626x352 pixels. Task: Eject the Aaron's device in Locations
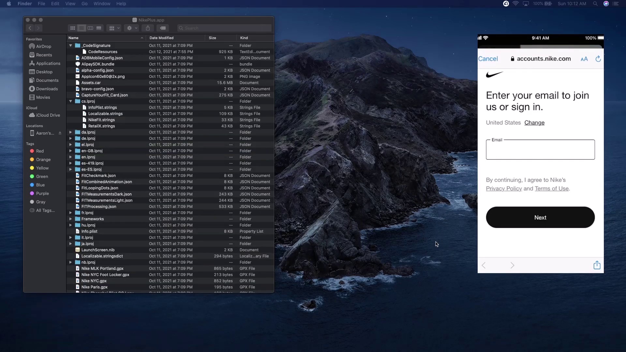60,133
